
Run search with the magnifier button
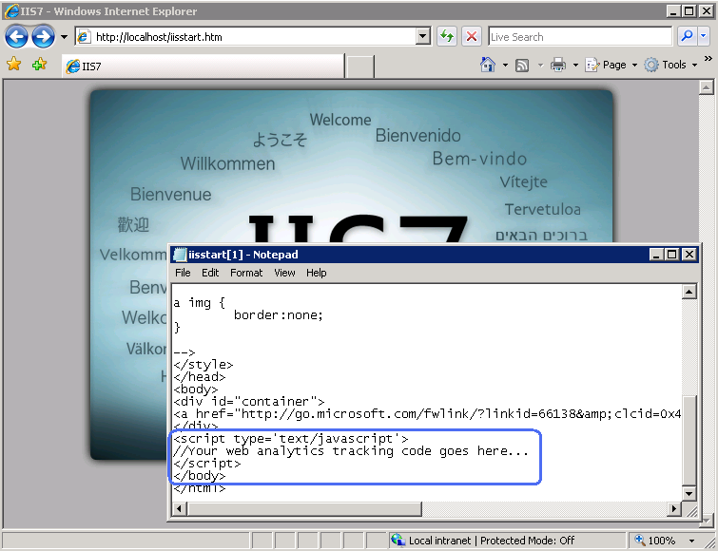(688, 36)
